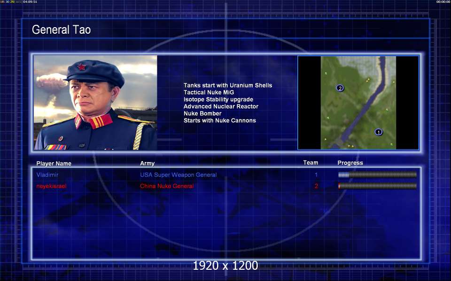Click start position marker 1 on minimap
The width and height of the screenshot is (451, 281).
point(379,132)
